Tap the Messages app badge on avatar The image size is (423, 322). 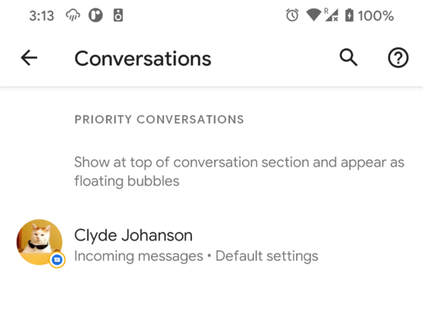tap(57, 259)
